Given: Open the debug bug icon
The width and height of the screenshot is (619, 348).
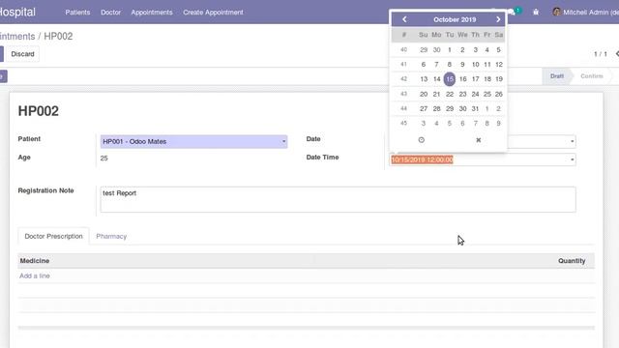Looking at the screenshot, I should point(536,13).
